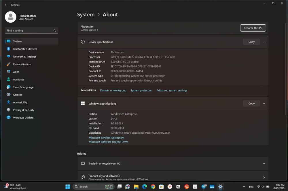The width and height of the screenshot is (288, 191).
Task: Open the TOR - LAD Video highlight widget
Action: click(15, 187)
